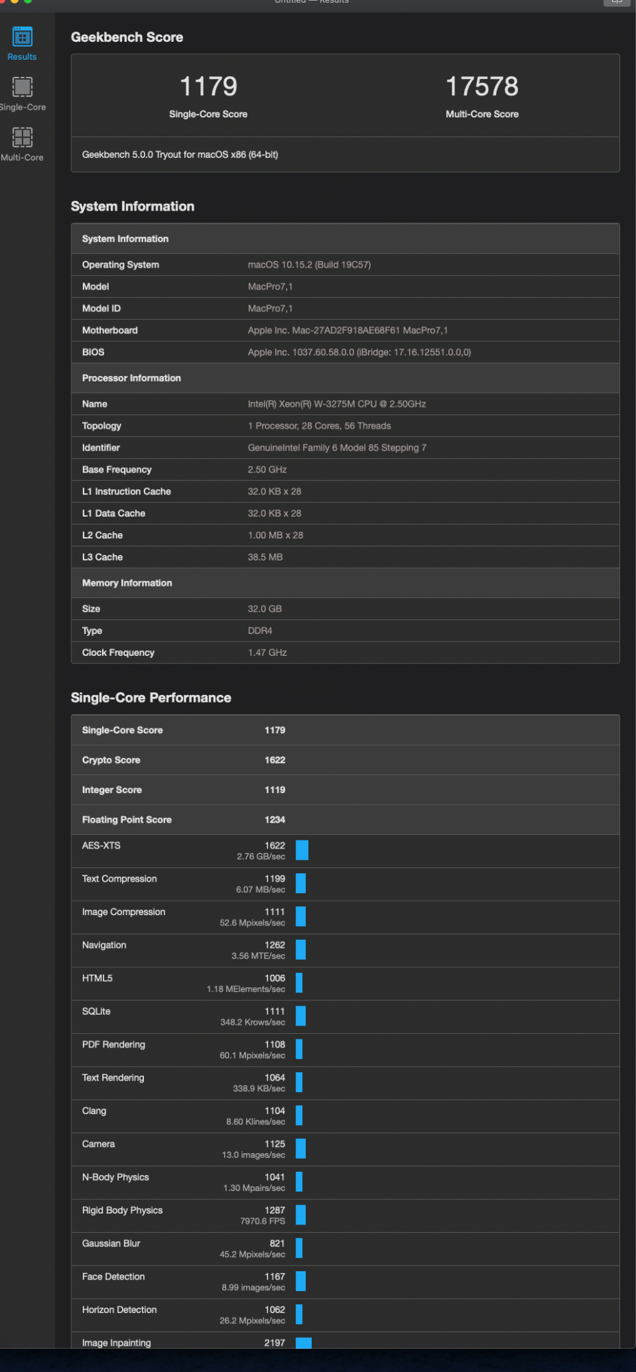The height and width of the screenshot is (1372, 636).
Task: Click the L2 Cache 1.00 MB x 28 value
Action: [276, 535]
